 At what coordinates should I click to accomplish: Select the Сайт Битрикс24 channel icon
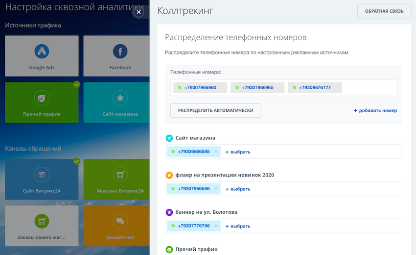pyautogui.click(x=42, y=175)
